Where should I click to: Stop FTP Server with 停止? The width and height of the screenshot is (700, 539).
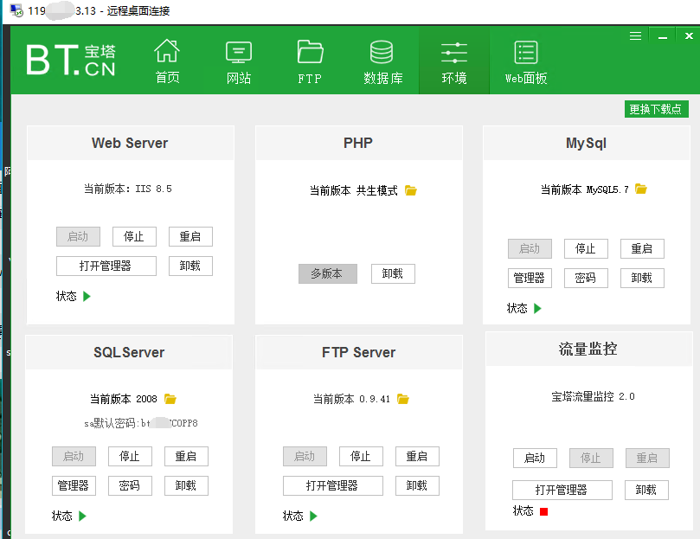(361, 457)
